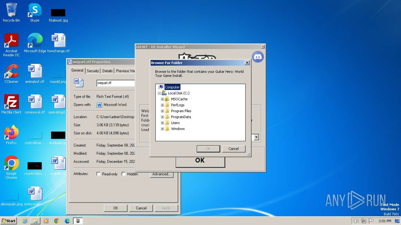This screenshot has height=225, width=401.
Task: Click the Discord logo in installer wizard
Action: (x=258, y=57)
